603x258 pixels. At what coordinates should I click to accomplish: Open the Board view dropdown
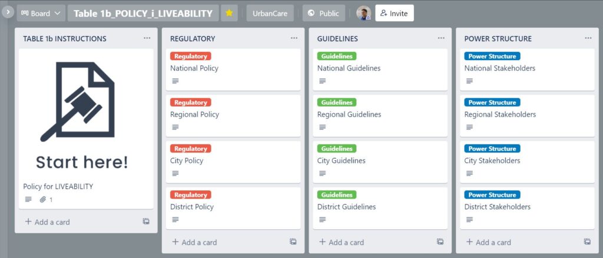coord(41,13)
